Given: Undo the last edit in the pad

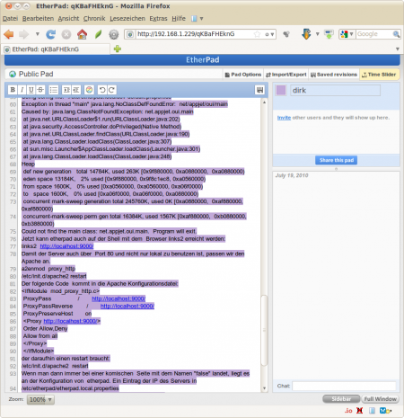Looking at the screenshot, I should point(102,90).
